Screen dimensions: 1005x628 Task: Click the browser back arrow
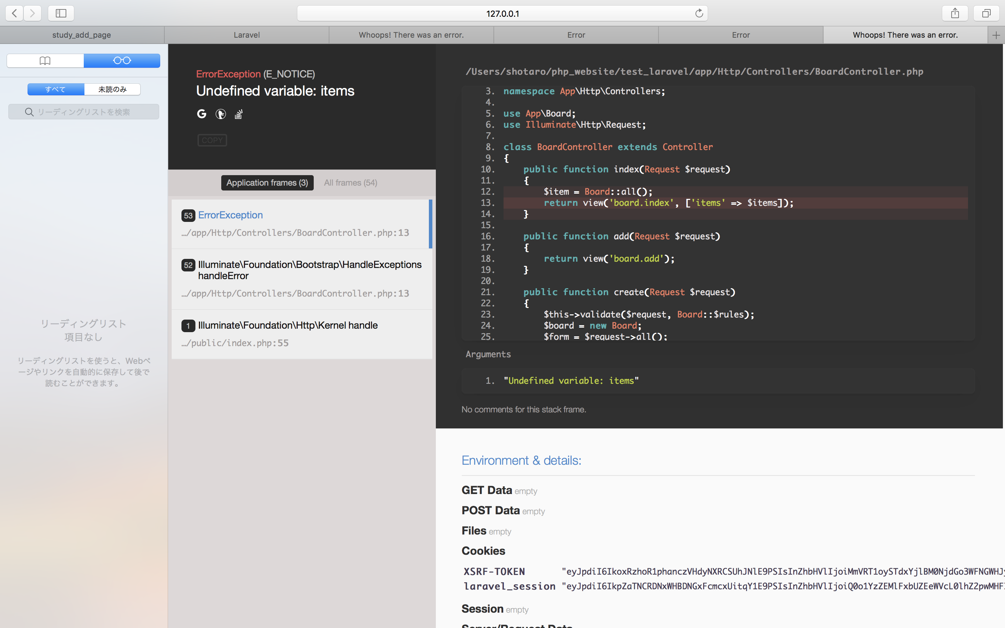[15, 13]
